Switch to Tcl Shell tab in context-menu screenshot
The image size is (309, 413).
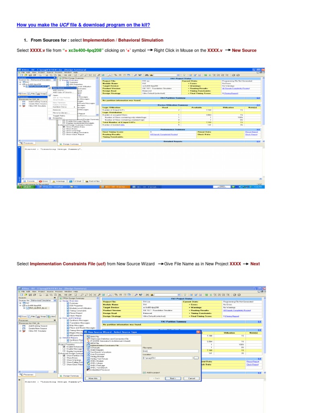(x=75, y=181)
